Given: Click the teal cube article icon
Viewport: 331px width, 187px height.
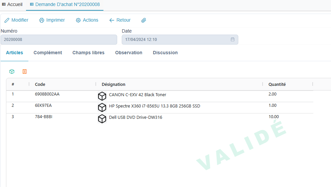Looking at the screenshot, I should tap(12, 72).
